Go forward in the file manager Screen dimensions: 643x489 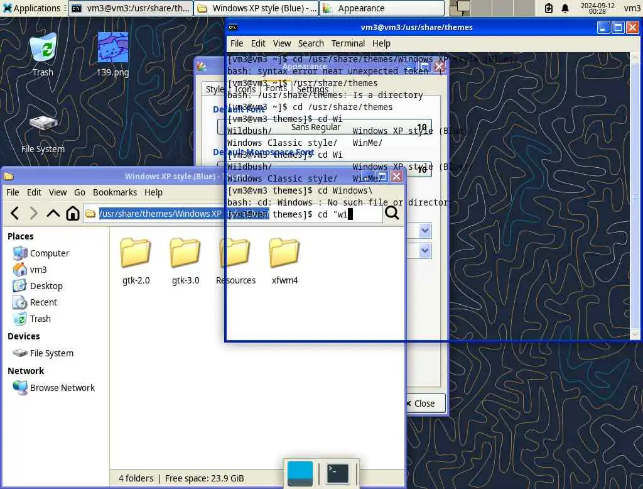click(34, 213)
